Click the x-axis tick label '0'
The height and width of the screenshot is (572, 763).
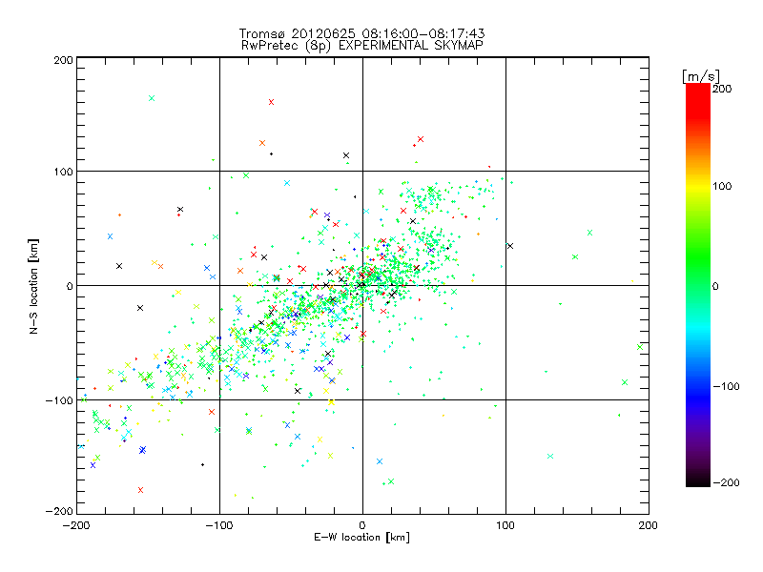[x=362, y=526]
